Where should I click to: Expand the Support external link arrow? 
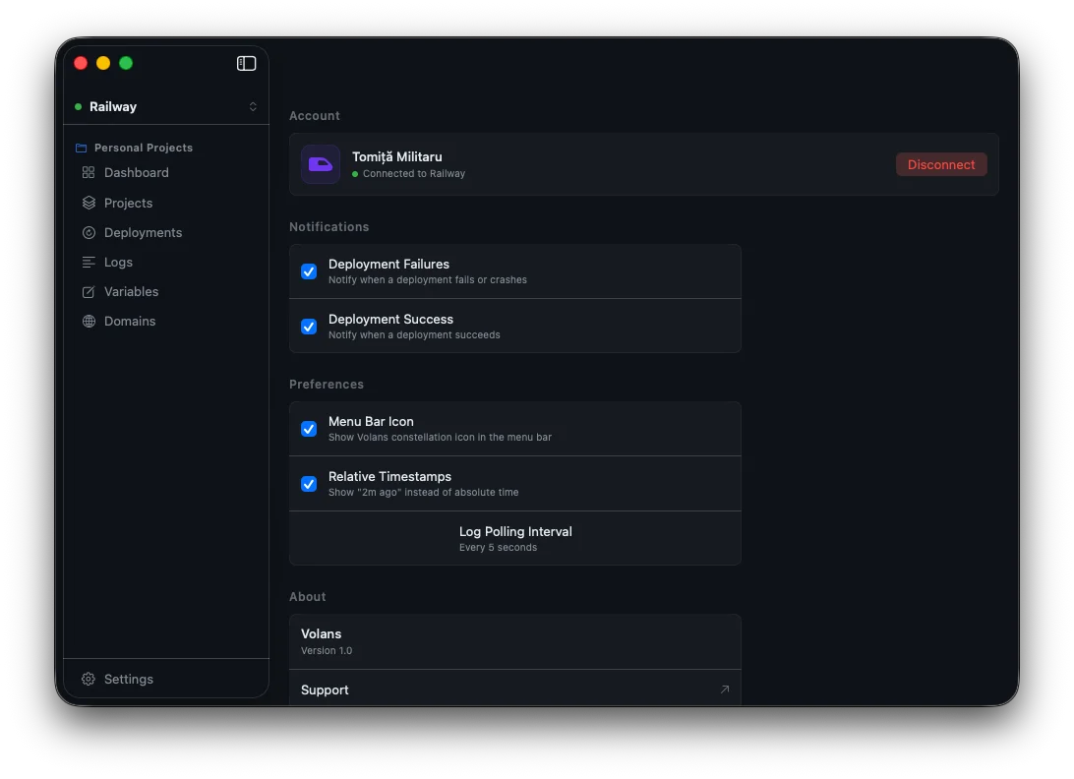coord(726,689)
